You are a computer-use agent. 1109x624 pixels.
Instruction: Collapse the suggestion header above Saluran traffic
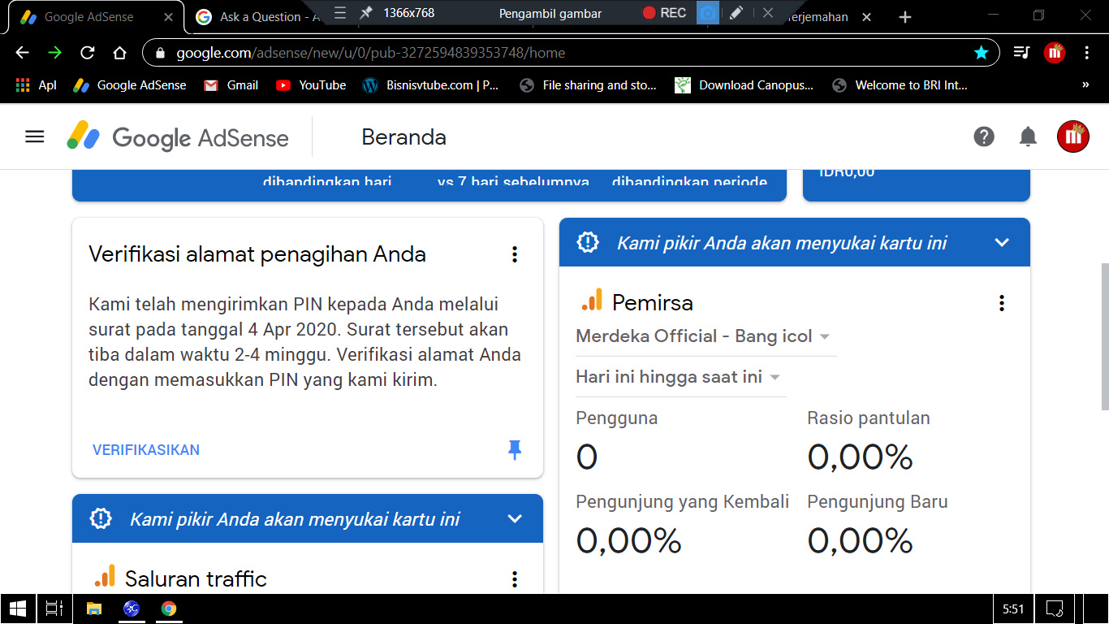click(515, 518)
